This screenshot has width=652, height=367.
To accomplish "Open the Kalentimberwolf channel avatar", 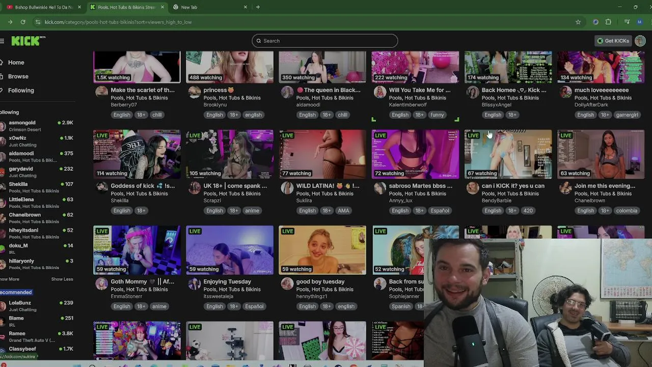I will click(380, 92).
